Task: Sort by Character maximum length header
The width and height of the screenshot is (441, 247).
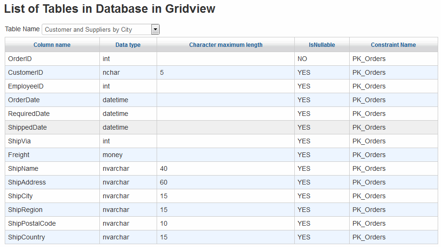Action: click(226, 45)
